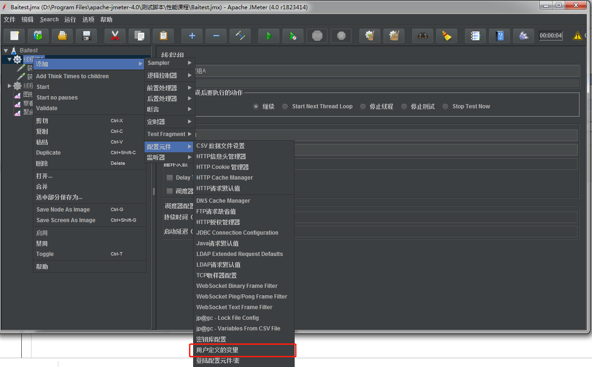Image resolution: width=592 pixels, height=367 pixels.
Task: Open the Templates toolbar icon
Action: click(38, 36)
